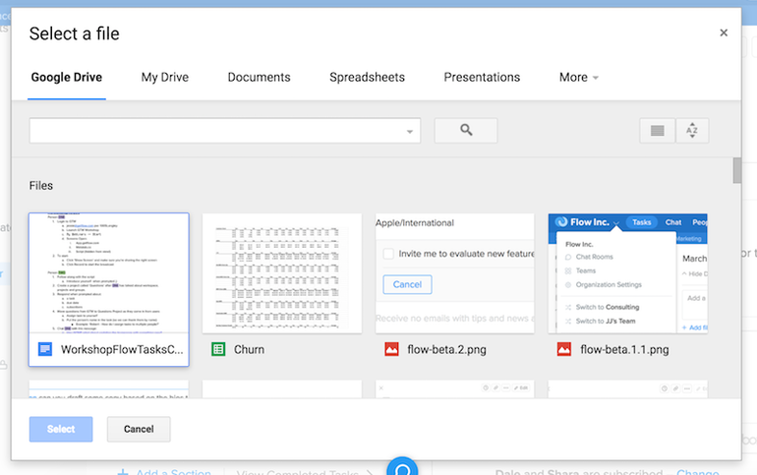Go to Spreadsheets tab

(x=367, y=78)
